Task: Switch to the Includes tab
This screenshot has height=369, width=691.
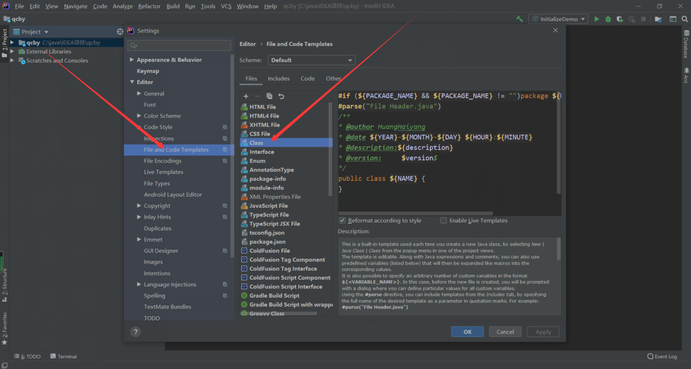Action: tap(279, 78)
